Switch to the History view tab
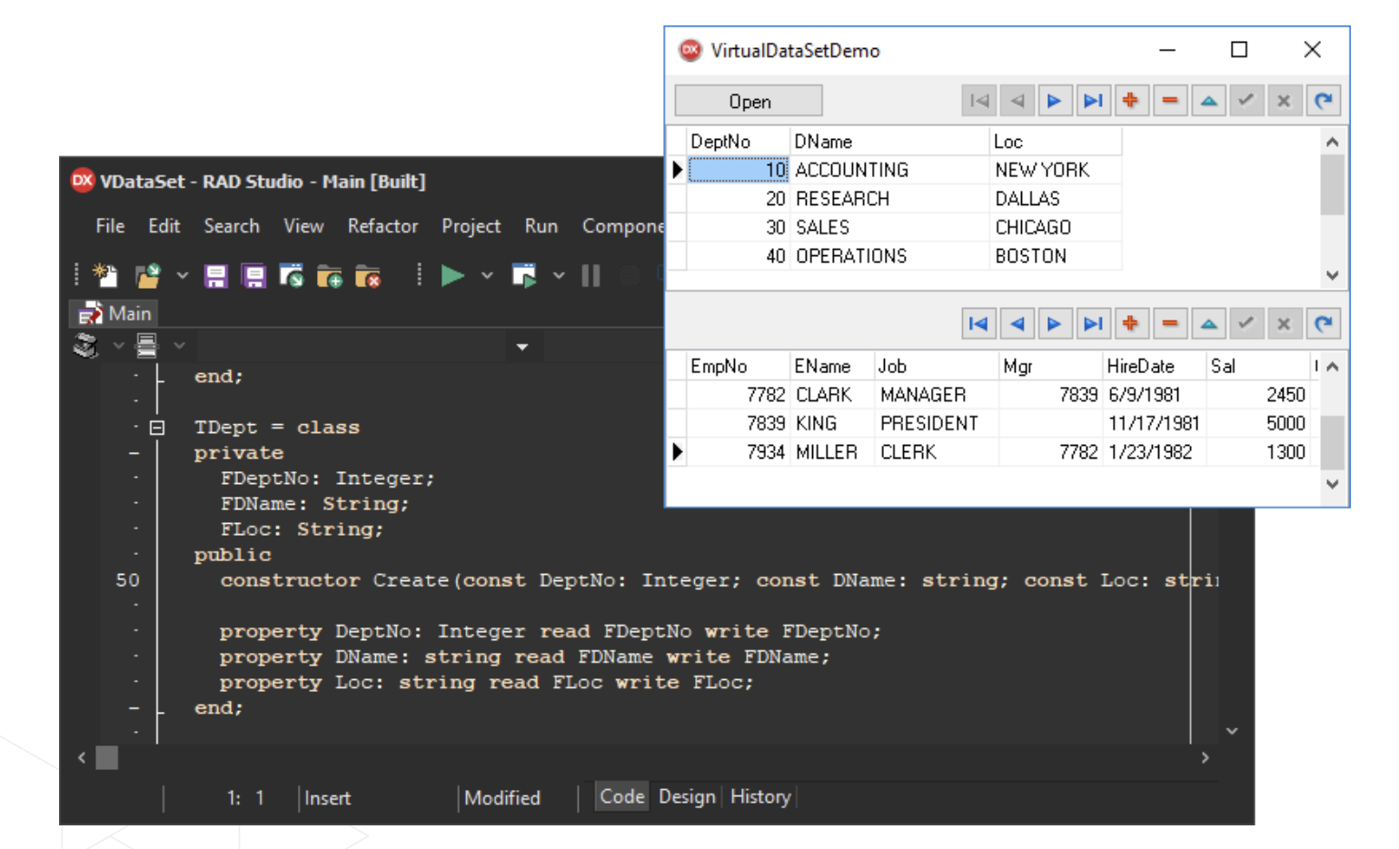 [760, 796]
